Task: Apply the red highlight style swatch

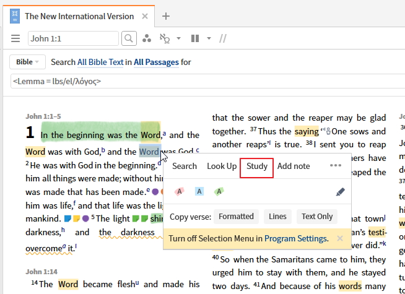Action: [179, 191]
